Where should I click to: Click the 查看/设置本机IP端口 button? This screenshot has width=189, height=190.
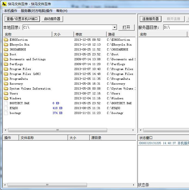coord(22,19)
